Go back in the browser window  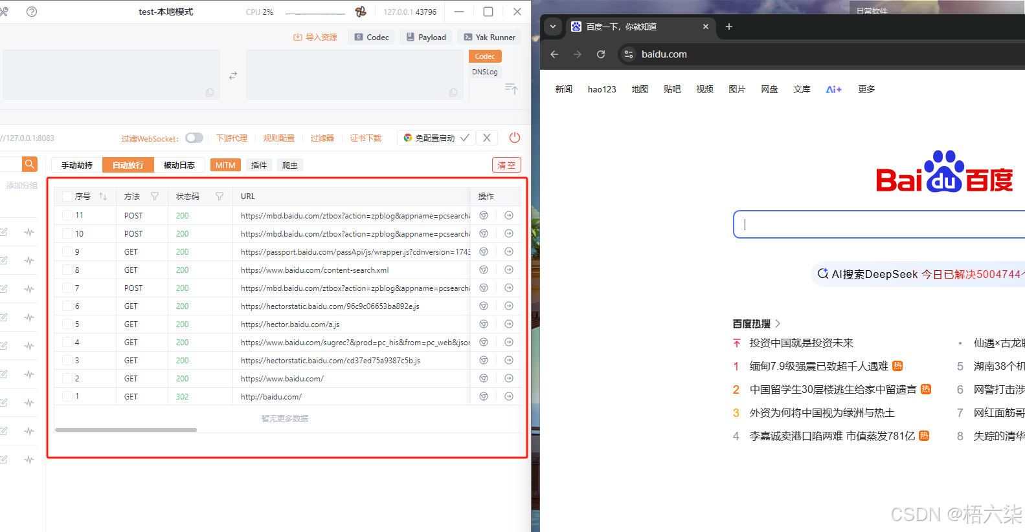tap(554, 54)
